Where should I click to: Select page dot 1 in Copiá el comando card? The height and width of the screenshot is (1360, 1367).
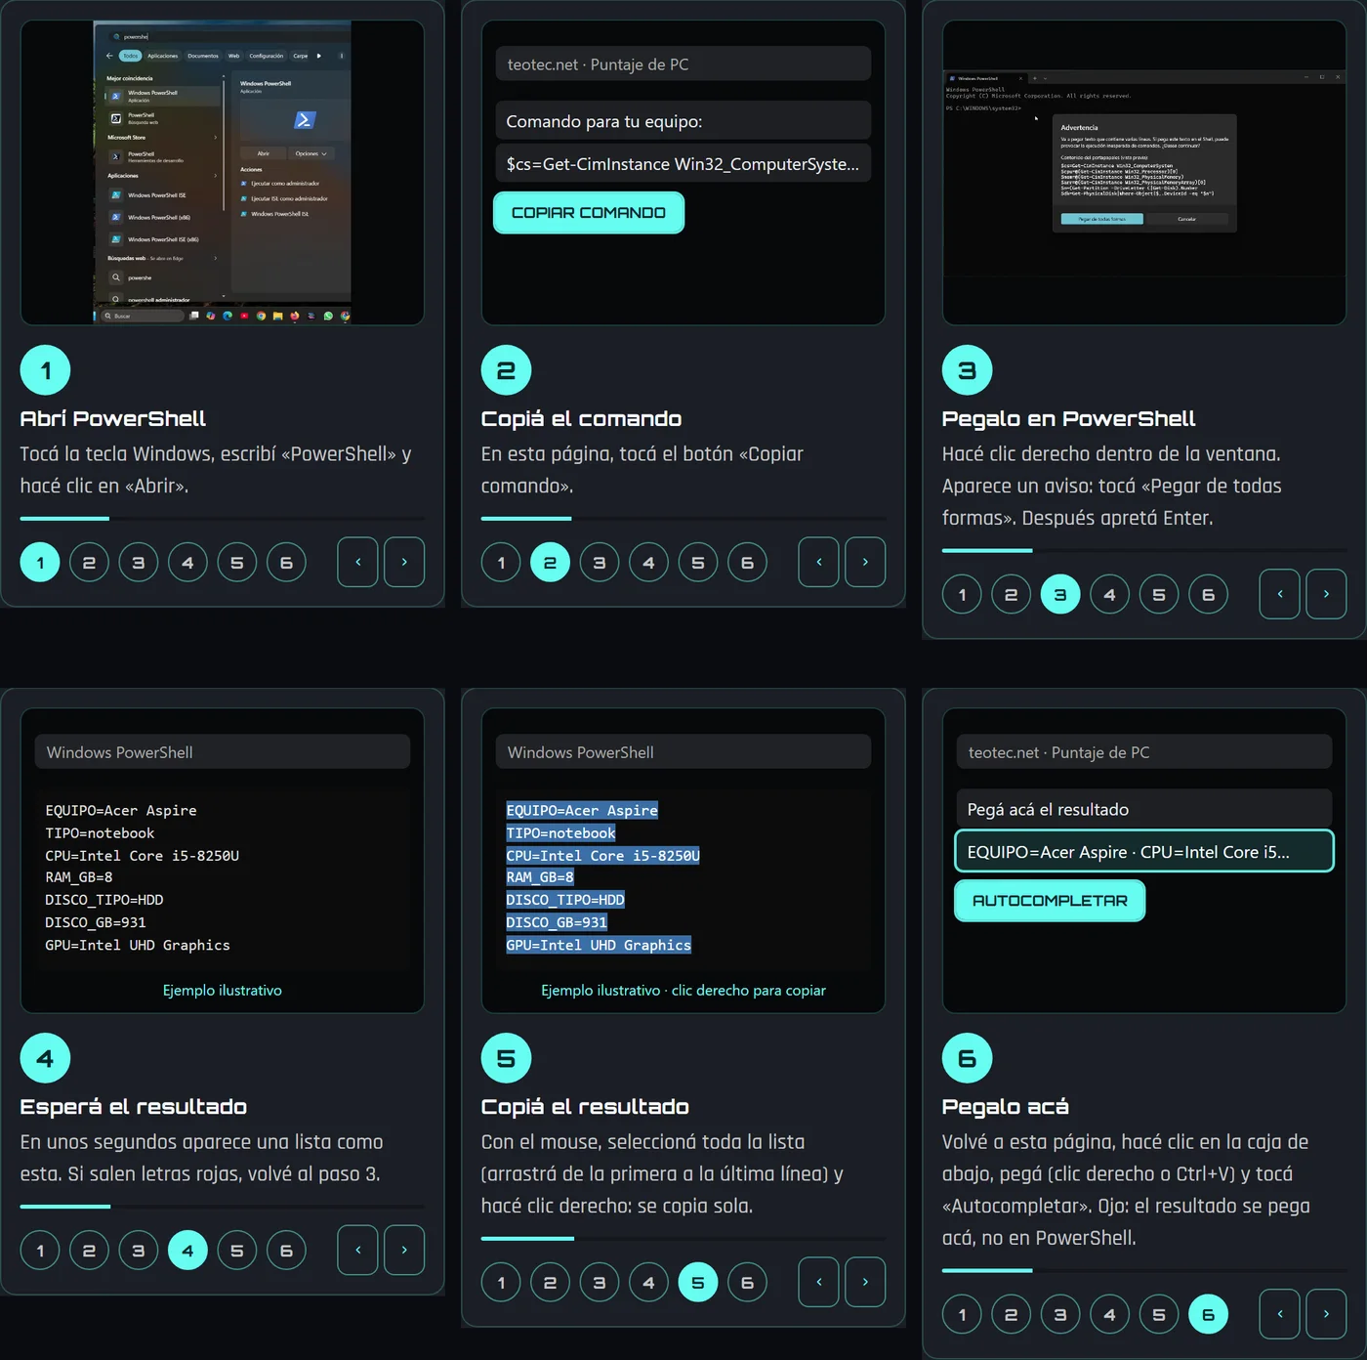click(x=501, y=563)
